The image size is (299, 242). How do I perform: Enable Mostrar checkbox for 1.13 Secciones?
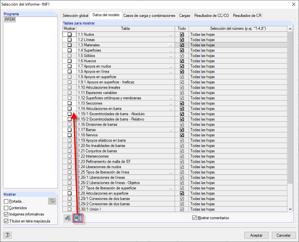[x=70, y=103]
